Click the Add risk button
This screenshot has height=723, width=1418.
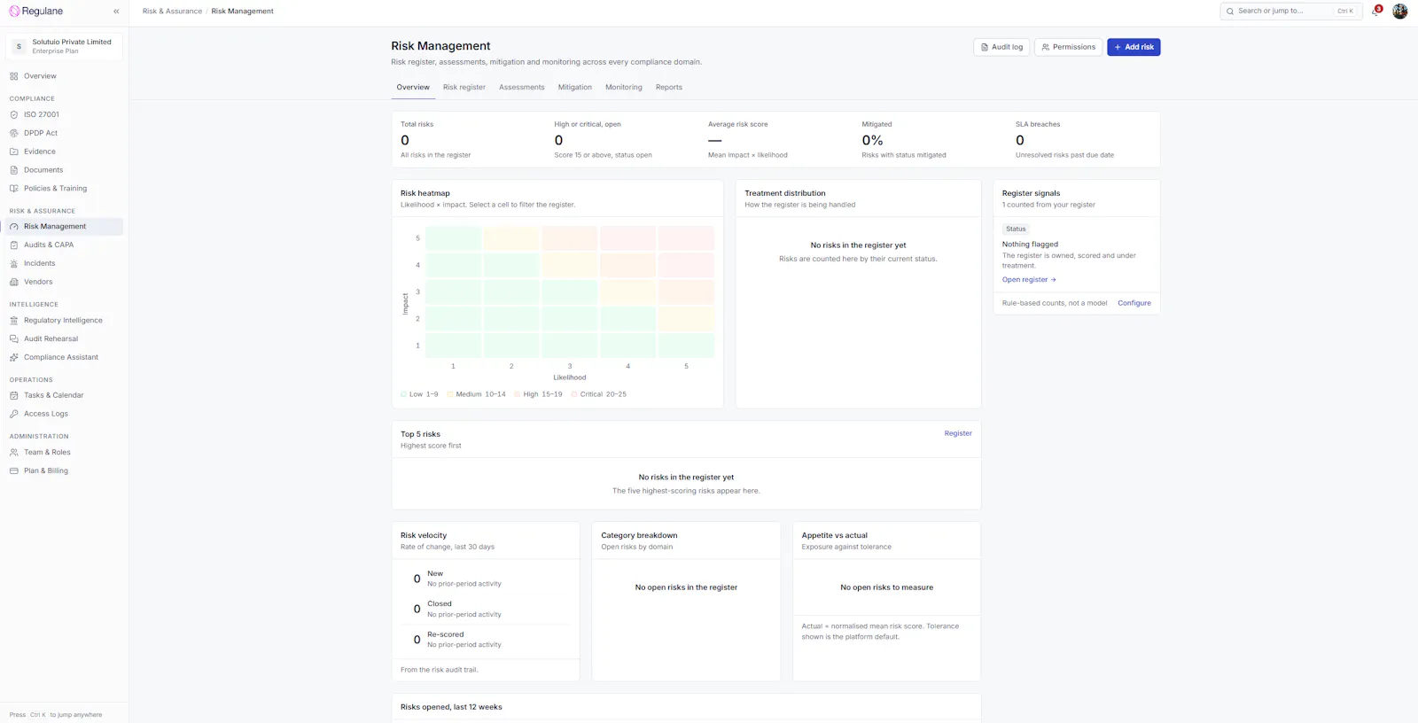1134,47
